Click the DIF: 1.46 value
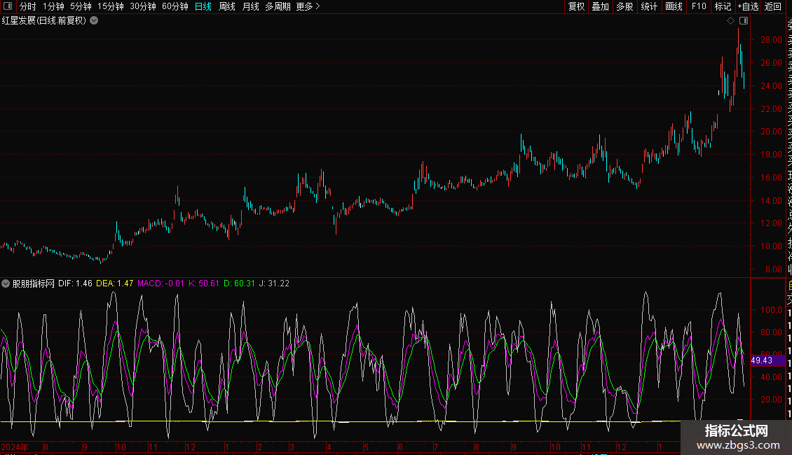Viewport: 792px width, 455px height. click(x=75, y=283)
